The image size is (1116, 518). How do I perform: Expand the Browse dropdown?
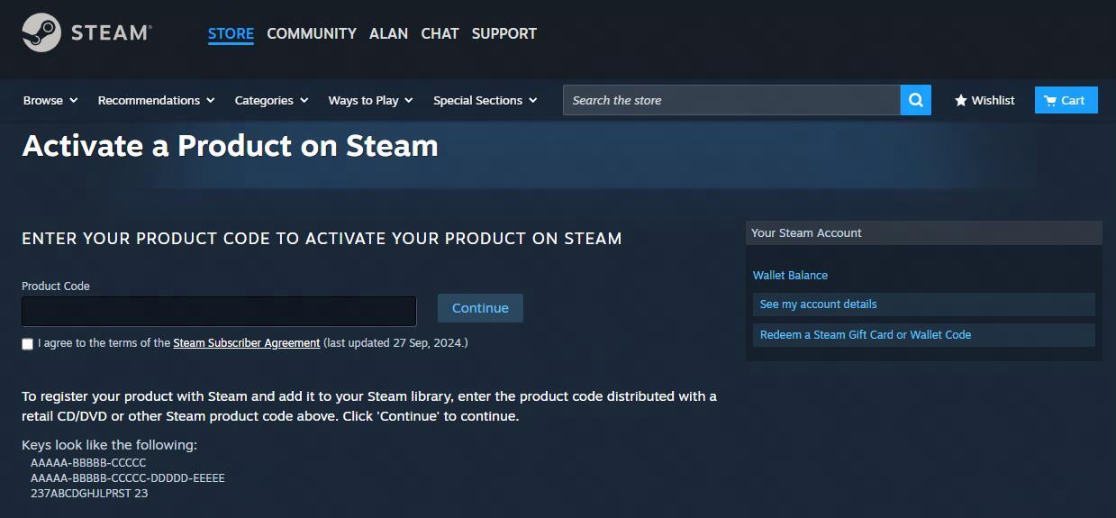pyautogui.click(x=50, y=100)
